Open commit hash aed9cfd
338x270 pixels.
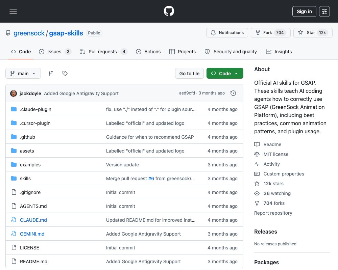coord(187,93)
